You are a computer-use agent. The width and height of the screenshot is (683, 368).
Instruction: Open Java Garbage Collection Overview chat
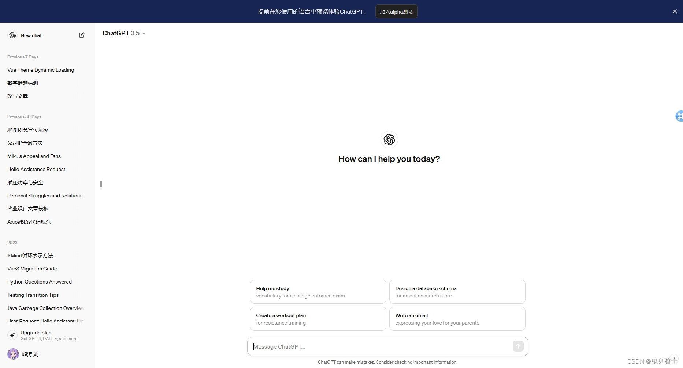(46, 308)
